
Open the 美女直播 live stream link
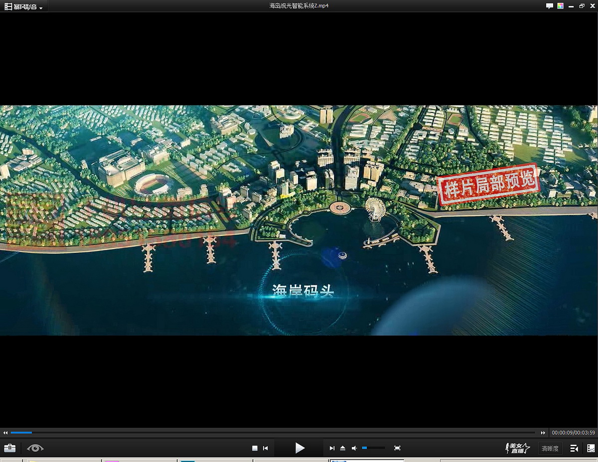[517, 448]
